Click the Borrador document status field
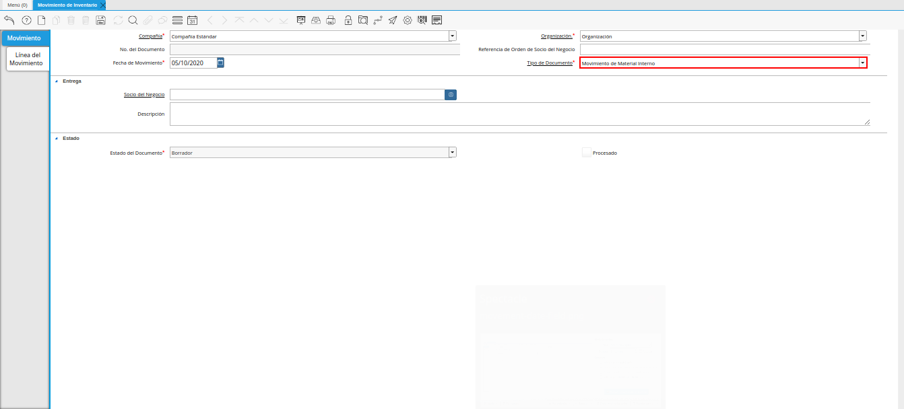Viewport: 904px width, 409px height. pos(309,153)
